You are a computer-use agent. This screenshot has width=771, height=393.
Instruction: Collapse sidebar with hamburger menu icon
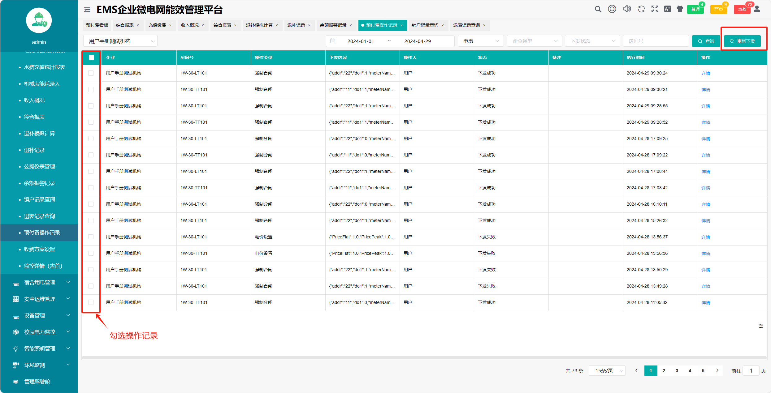click(87, 10)
